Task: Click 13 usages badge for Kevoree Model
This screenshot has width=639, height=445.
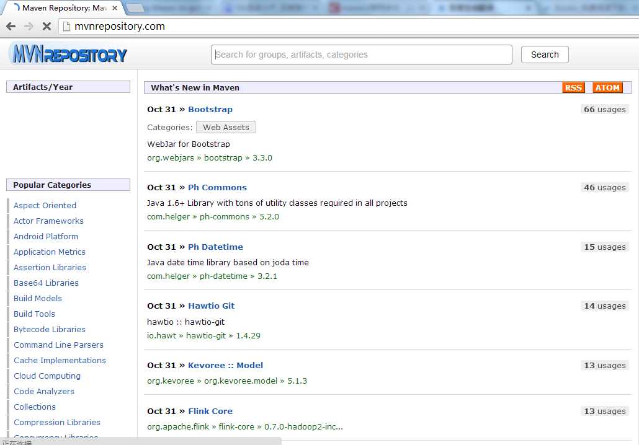Action: [x=605, y=365]
